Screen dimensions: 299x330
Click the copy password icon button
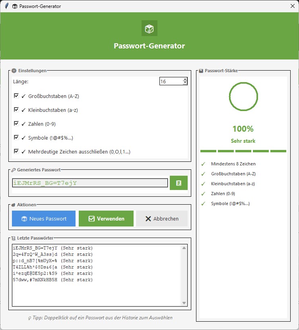click(179, 183)
